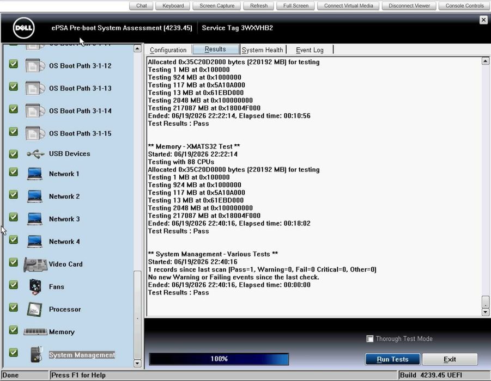Click the OS Boot Path 3-1-14 drive icon

pyautogui.click(x=34, y=110)
